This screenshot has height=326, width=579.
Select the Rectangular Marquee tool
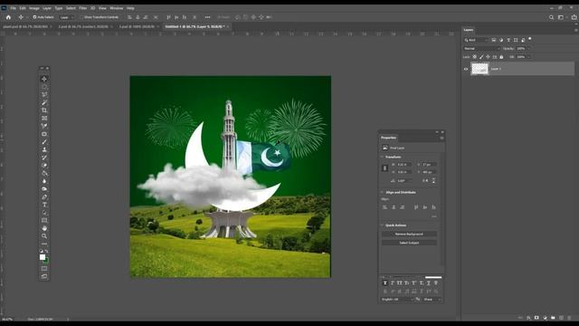[44, 87]
